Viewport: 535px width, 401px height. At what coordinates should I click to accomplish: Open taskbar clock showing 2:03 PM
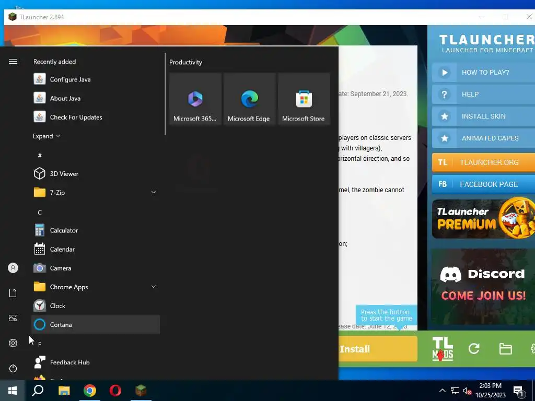click(490, 391)
